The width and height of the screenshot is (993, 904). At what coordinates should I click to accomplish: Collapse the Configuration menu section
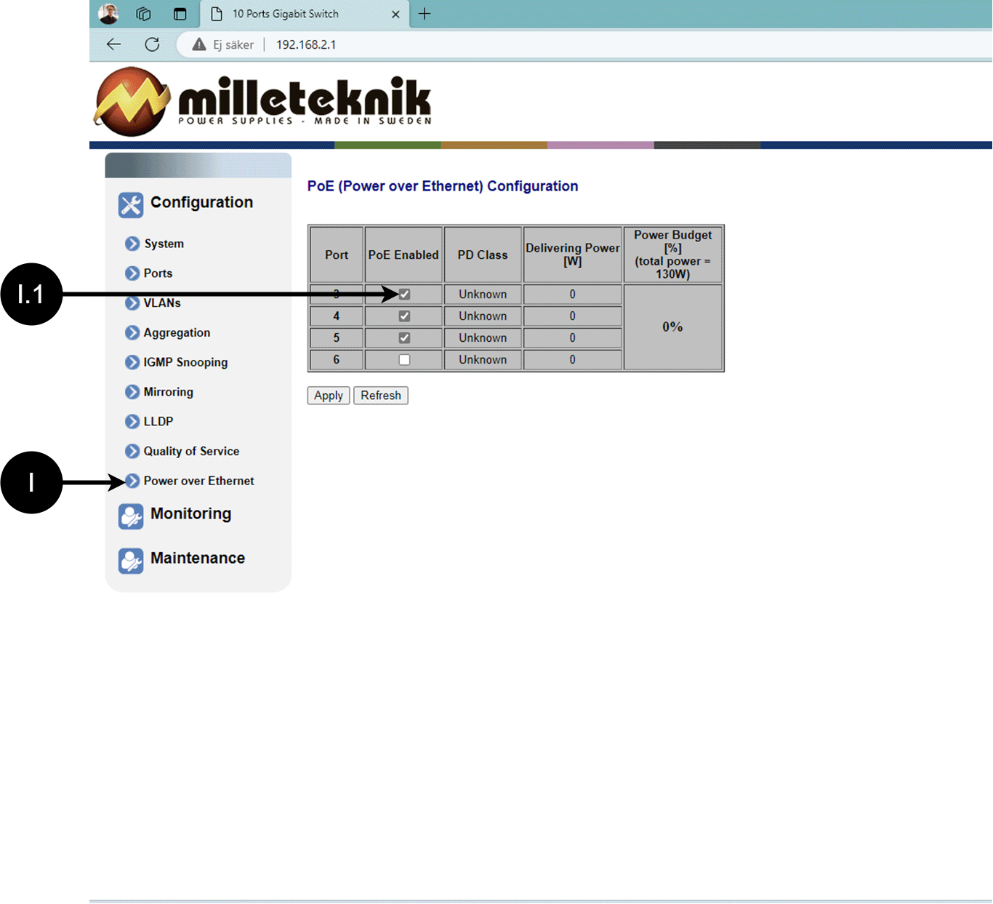click(201, 202)
